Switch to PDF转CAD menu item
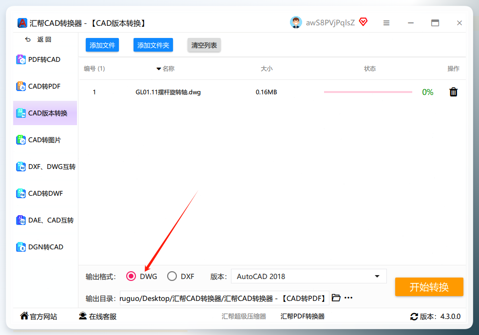Screen dimensions: 479x335 pyautogui.click(x=45, y=59)
